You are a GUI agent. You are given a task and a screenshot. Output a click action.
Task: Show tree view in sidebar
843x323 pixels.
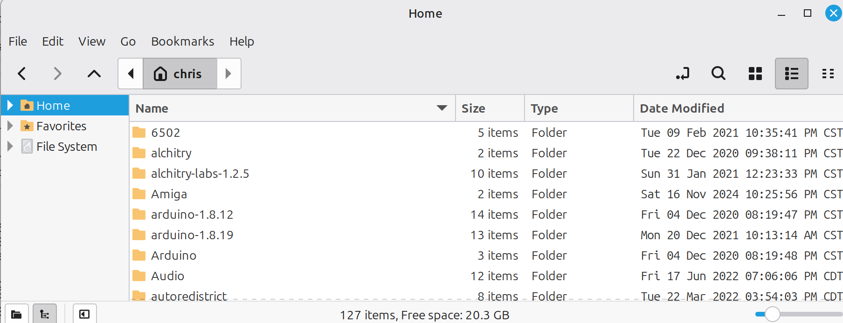coord(45,314)
